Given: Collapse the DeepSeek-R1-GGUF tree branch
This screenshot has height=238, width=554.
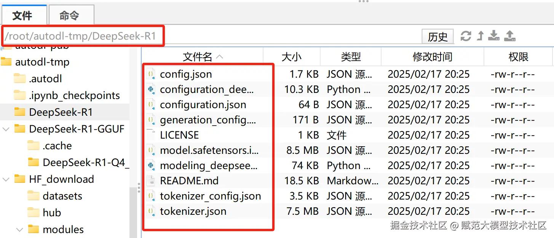Looking at the screenshot, I should click(x=6, y=129).
